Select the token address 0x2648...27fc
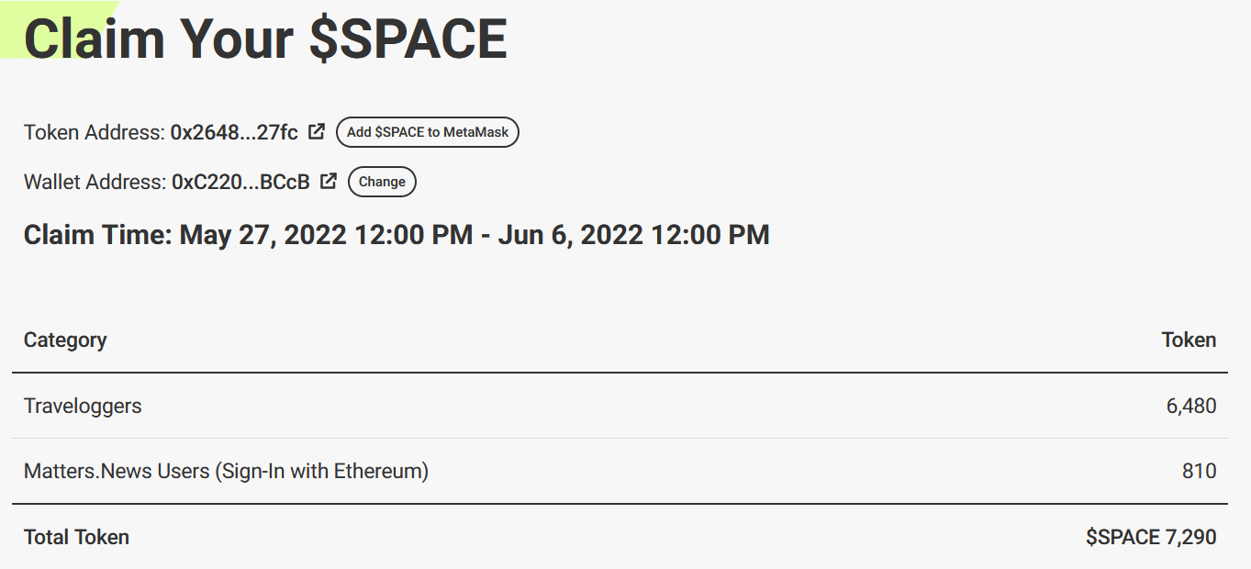Image resolution: width=1251 pixels, height=569 pixels. coord(234,132)
